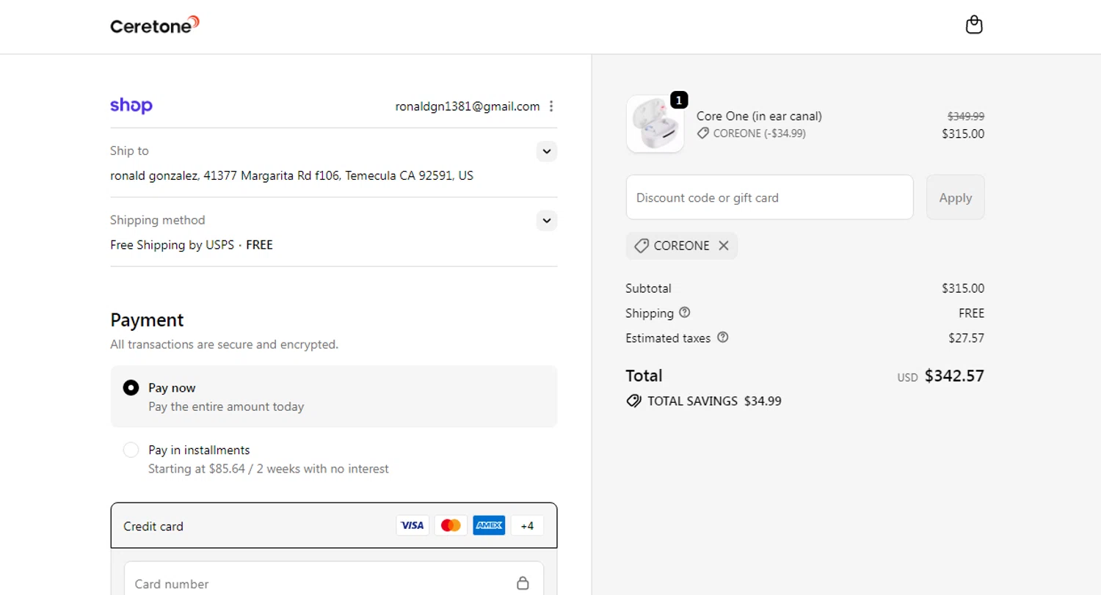The width and height of the screenshot is (1101, 595).
Task: Select the Pay now radio button
Action: click(131, 387)
